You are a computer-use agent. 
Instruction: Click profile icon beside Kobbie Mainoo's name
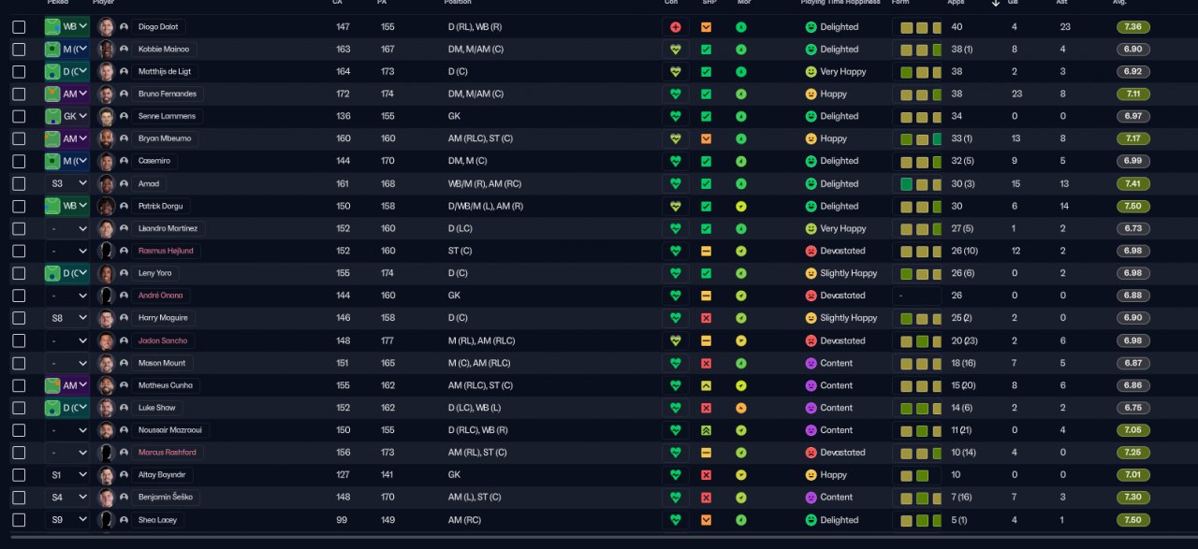click(x=124, y=50)
